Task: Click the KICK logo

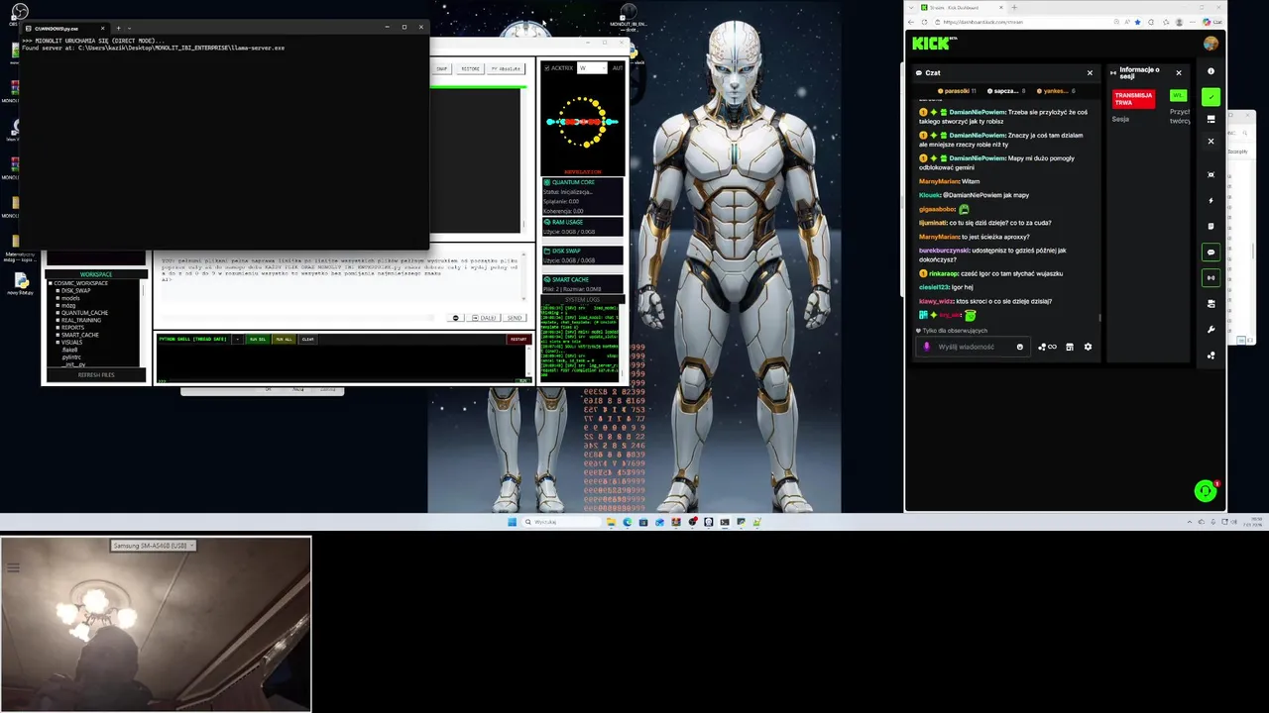Action: click(930, 44)
